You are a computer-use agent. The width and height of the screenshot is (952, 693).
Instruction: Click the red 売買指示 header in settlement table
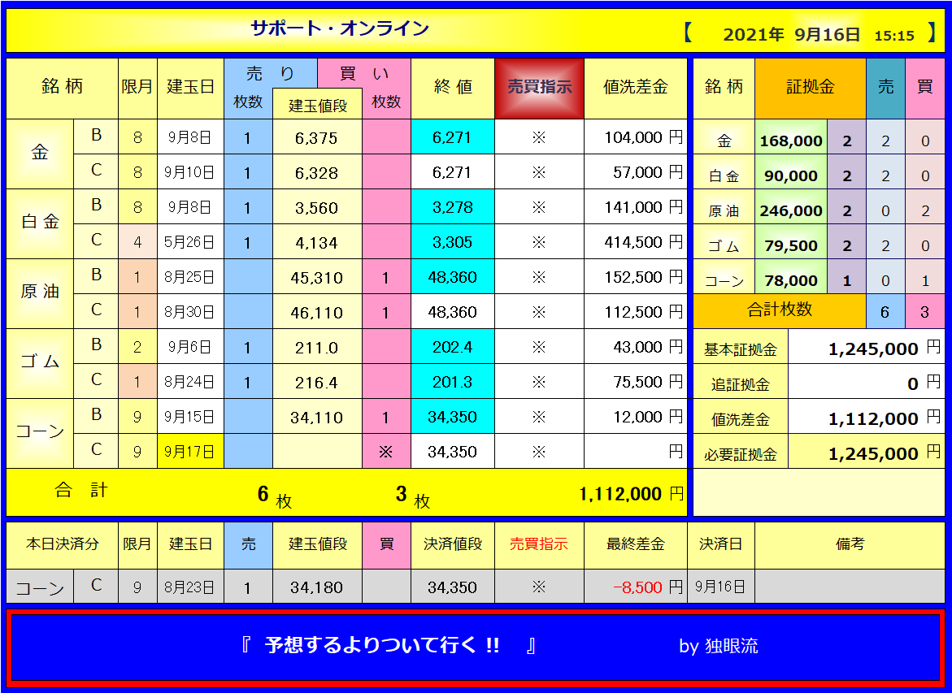point(539,544)
